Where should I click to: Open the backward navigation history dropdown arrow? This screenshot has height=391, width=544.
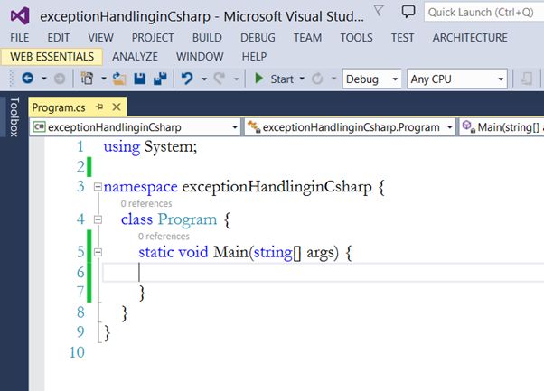[x=44, y=79]
